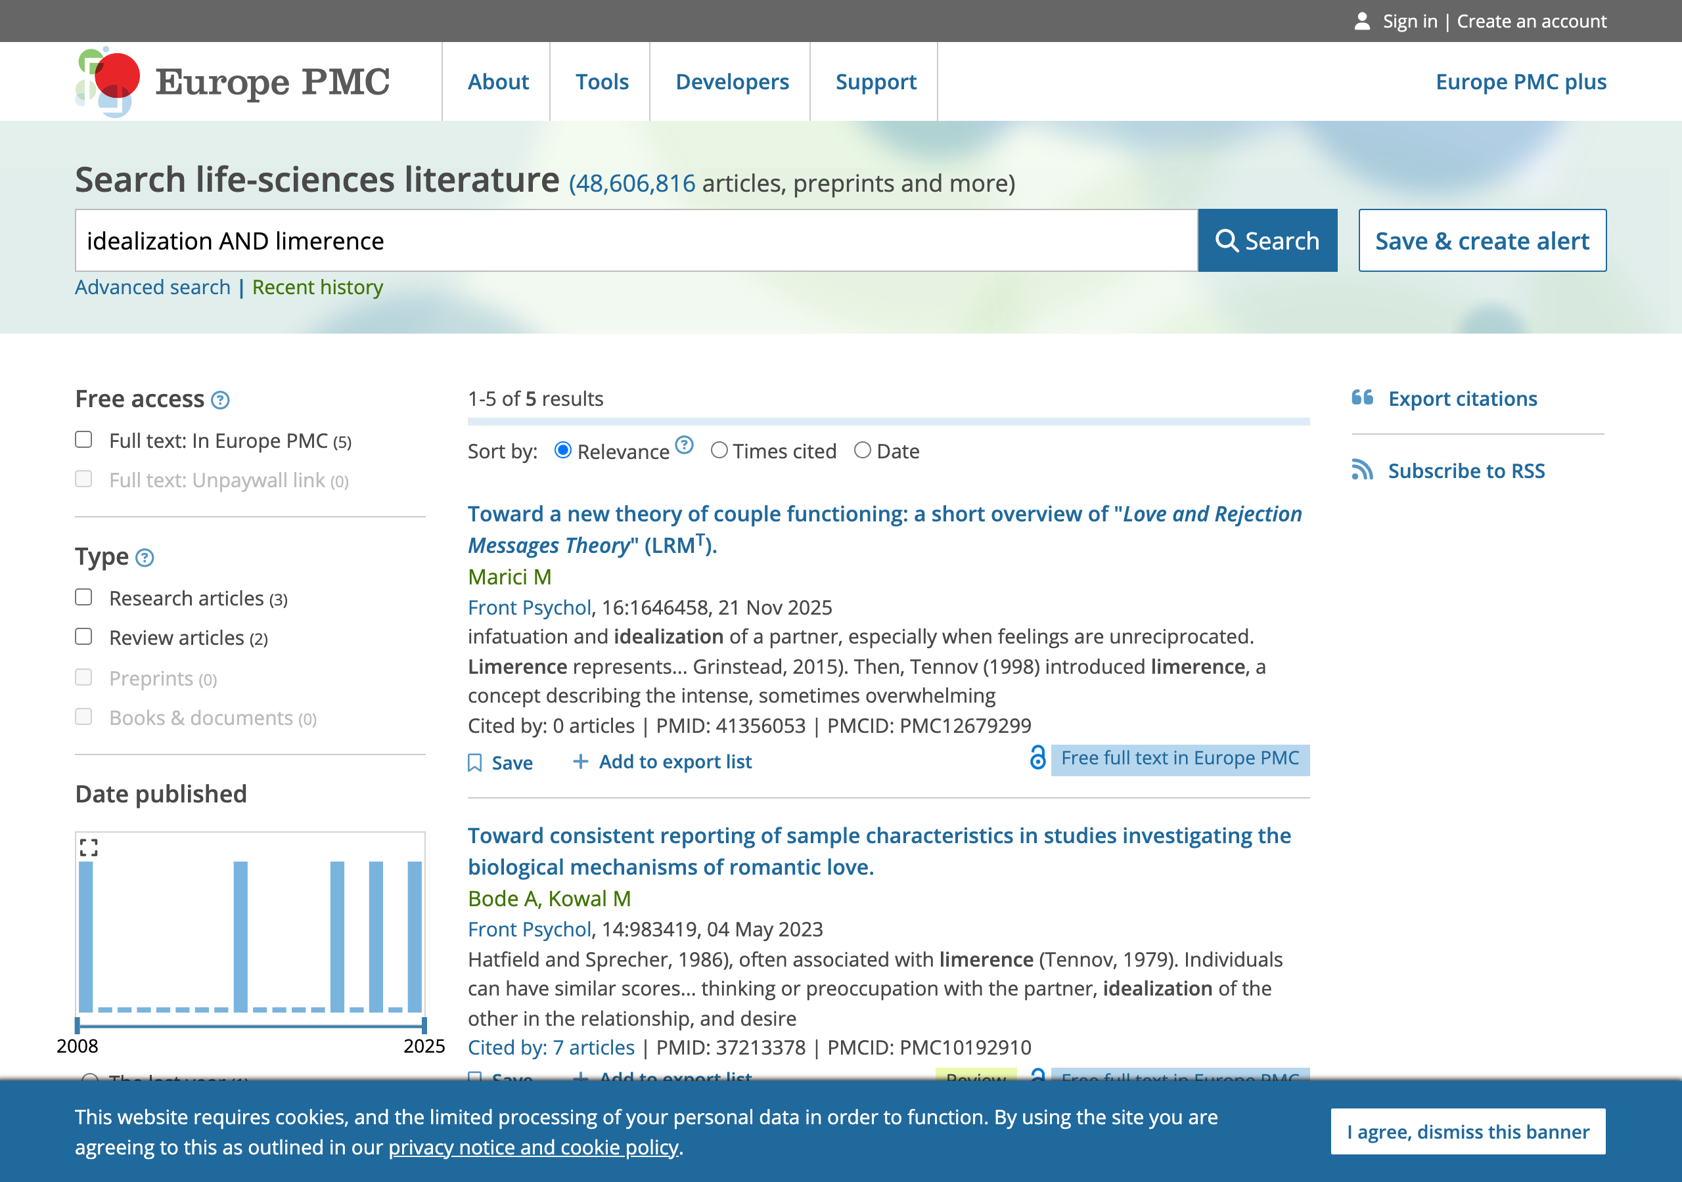Open Front Psychol journal link of 2023 article
The width and height of the screenshot is (1682, 1182).
[x=529, y=929]
